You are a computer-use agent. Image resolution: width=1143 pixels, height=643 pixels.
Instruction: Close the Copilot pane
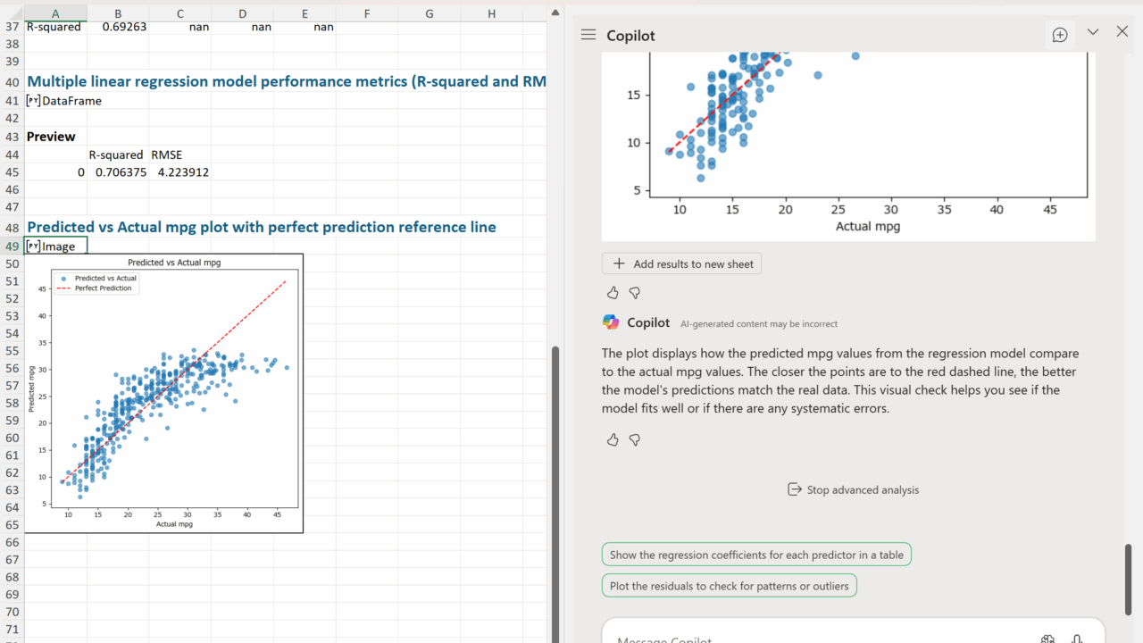coord(1122,32)
